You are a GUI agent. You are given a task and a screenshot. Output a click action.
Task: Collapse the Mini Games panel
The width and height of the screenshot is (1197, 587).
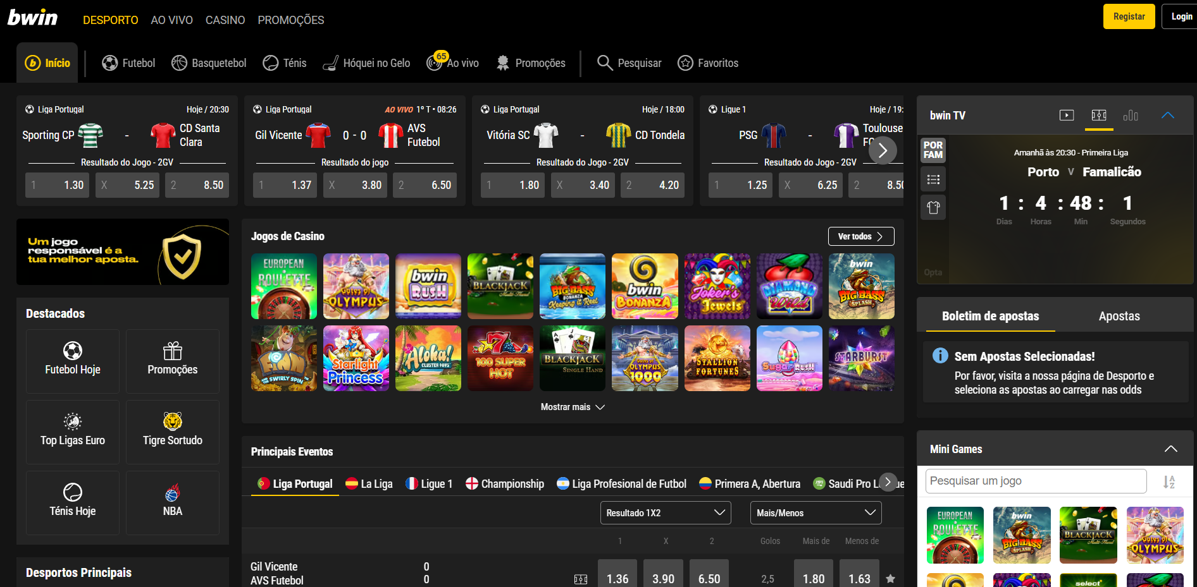click(x=1171, y=449)
